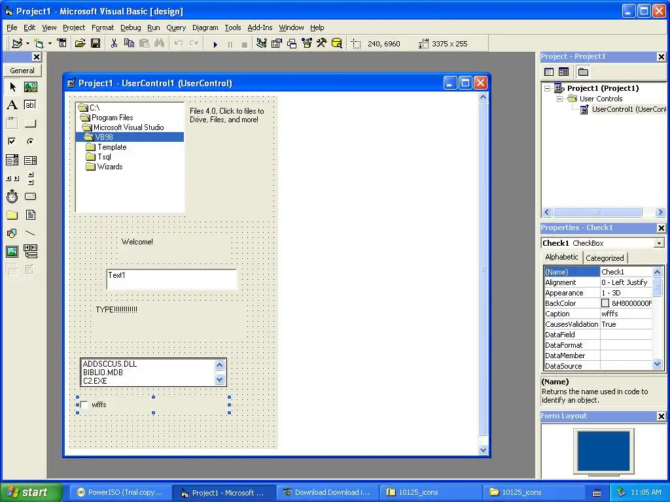
Task: Click the designer window's vertical scrollbar track
Action: [x=484, y=269]
